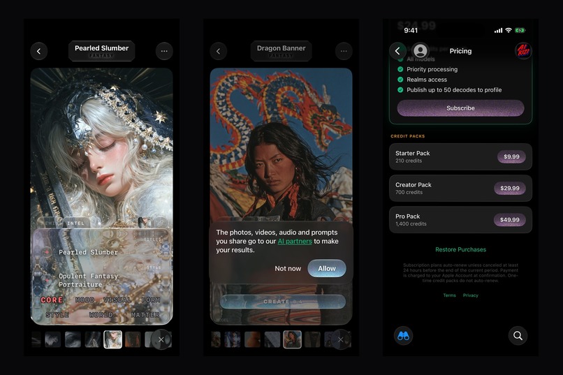This screenshot has width=563, height=375.
Task: Tap the red plus beside Pearled Slumber text
Action: 47,252
